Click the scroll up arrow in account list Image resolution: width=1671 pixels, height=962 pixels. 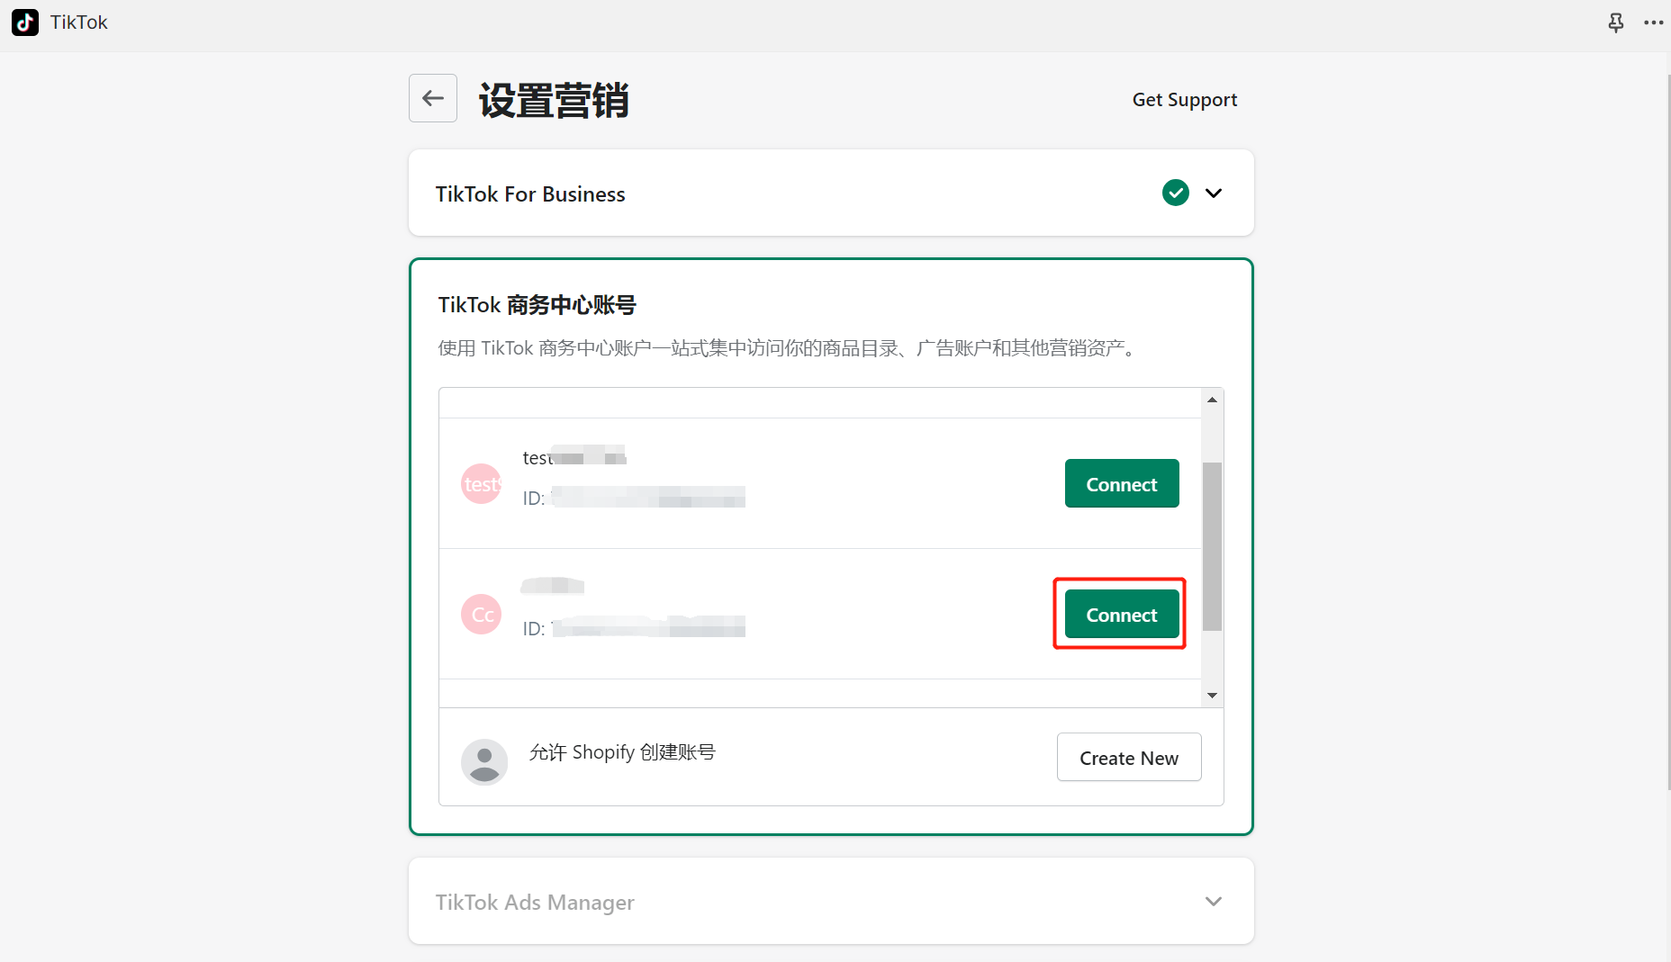(1213, 400)
